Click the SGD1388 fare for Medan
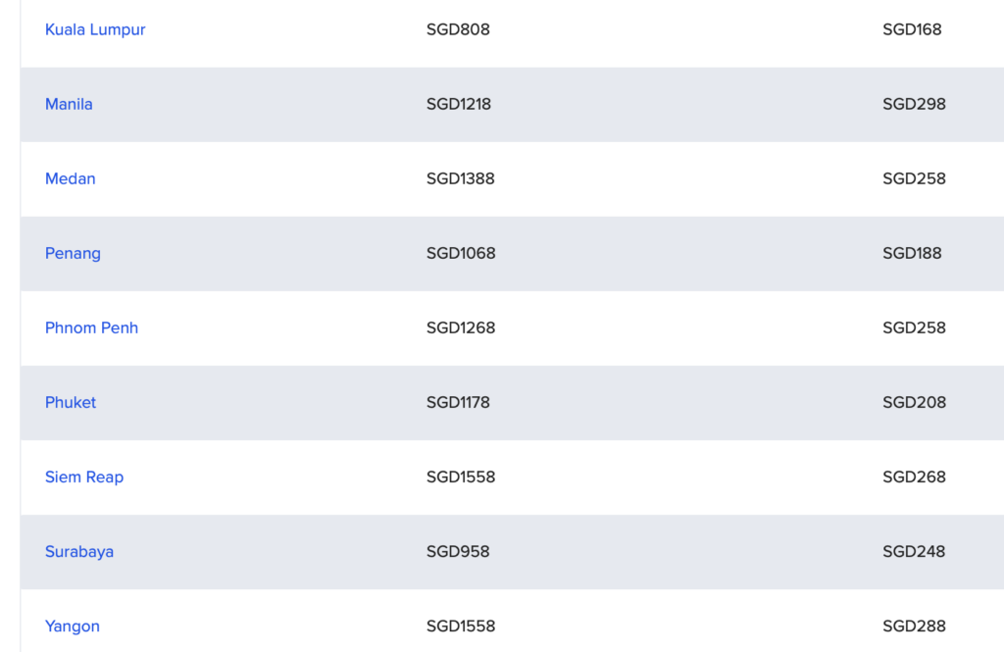Image resolution: width=1004 pixels, height=652 pixels. click(461, 178)
